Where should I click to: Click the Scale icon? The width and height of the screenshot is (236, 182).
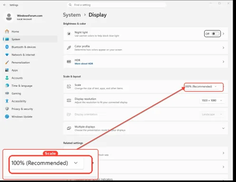click(69, 86)
